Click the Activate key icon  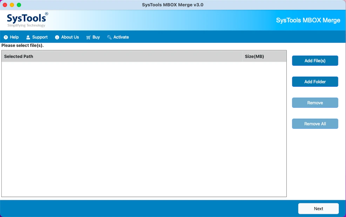pos(109,37)
